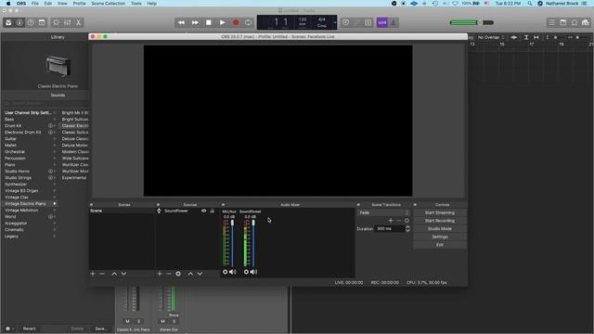Move source down in Sources panel
The height and width of the screenshot is (334, 594).
(x=200, y=274)
